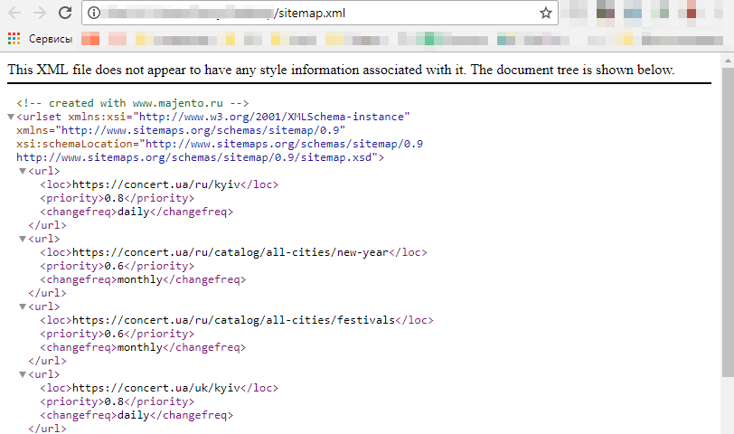734x434 pixels.
Task: Collapse the url node containing festivals
Action: tap(23, 307)
